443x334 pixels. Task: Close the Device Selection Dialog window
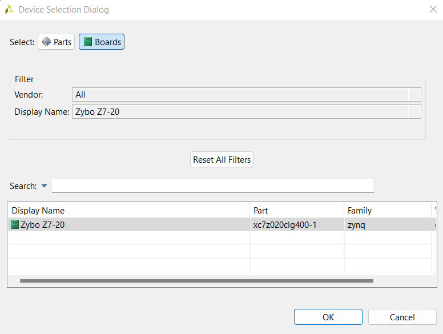pyautogui.click(x=433, y=10)
